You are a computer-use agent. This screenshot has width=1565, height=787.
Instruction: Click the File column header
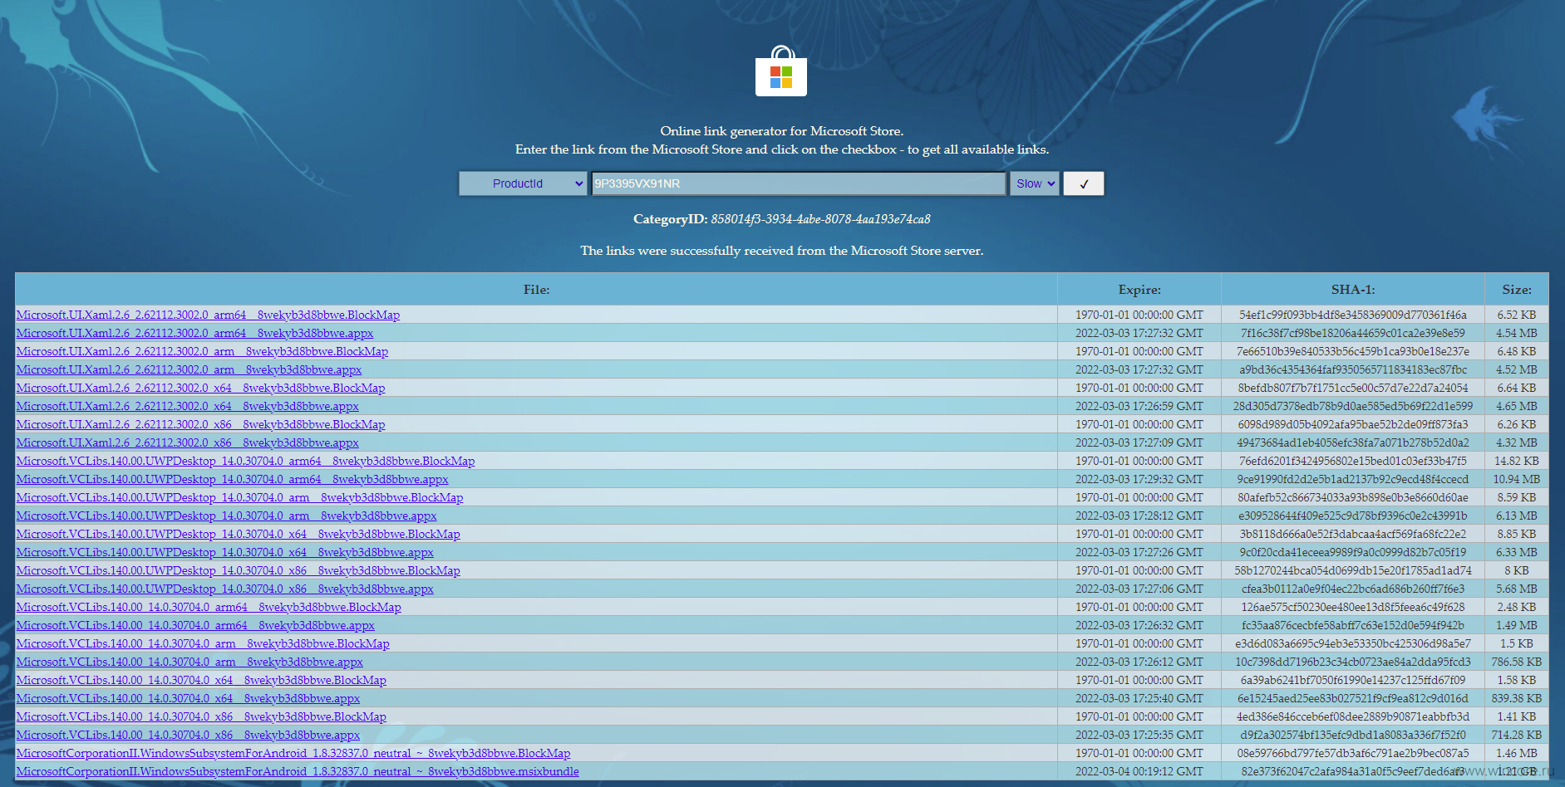(x=536, y=290)
